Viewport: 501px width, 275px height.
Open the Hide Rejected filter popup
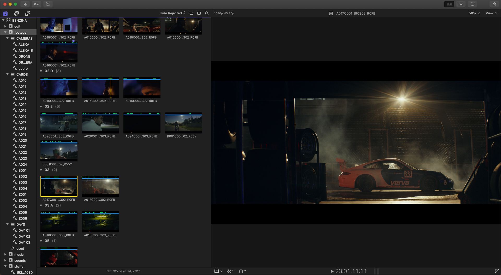(172, 13)
